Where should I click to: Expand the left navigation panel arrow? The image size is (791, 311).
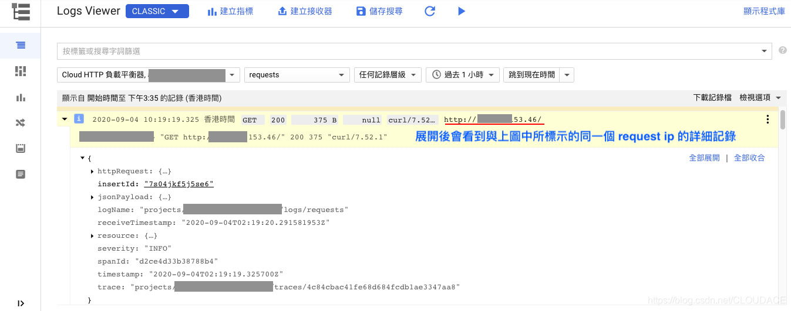point(21,303)
